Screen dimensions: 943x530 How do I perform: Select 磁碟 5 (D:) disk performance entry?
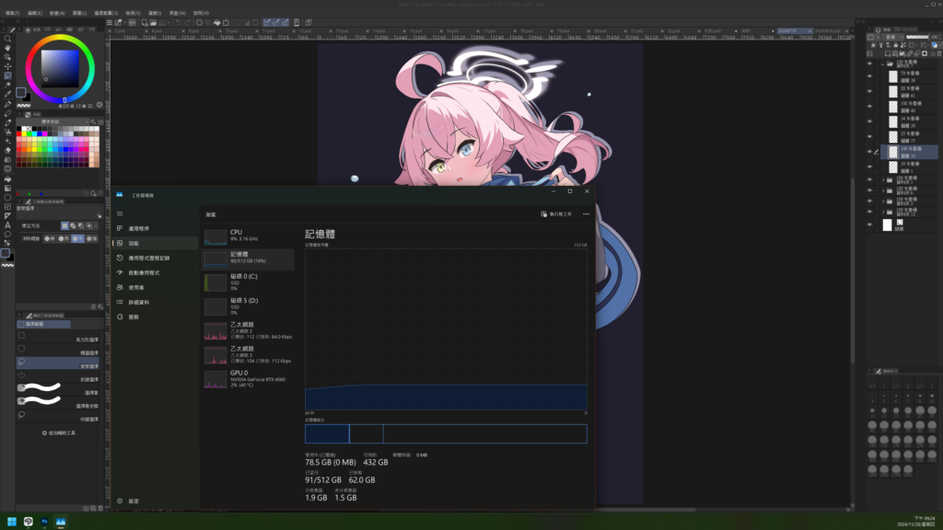tap(249, 306)
